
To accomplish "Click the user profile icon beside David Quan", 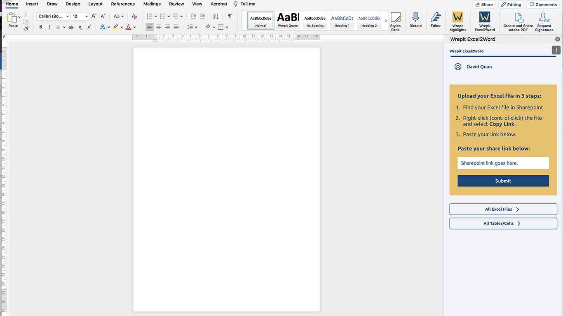I will (458, 67).
